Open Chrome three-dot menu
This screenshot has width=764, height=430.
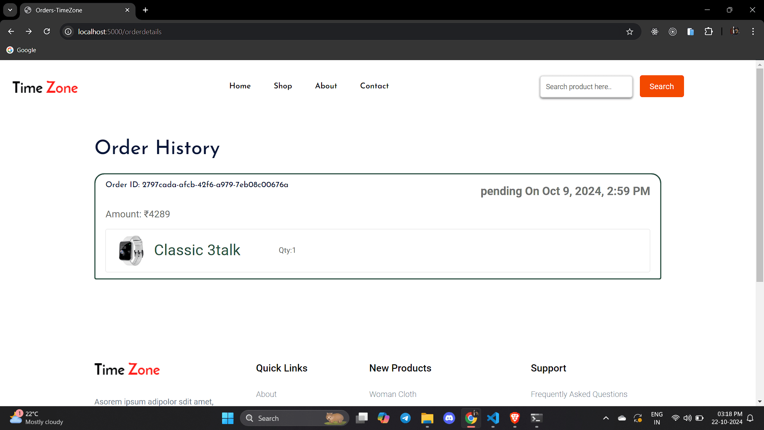(753, 31)
